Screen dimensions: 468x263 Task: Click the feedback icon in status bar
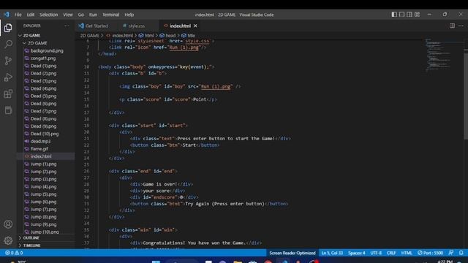451,253
